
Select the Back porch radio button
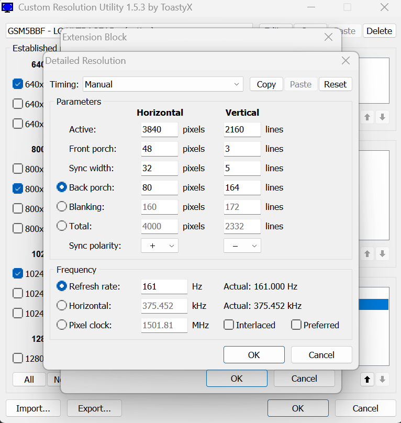(62, 187)
